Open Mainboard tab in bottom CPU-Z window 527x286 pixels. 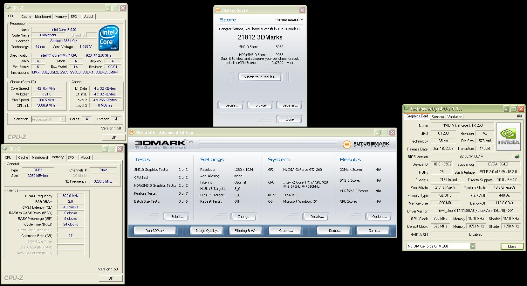click(x=40, y=157)
